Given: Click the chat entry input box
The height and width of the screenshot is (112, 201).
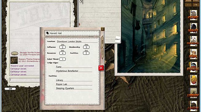Looking at the screenshot, I should pyautogui.click(x=25, y=80).
